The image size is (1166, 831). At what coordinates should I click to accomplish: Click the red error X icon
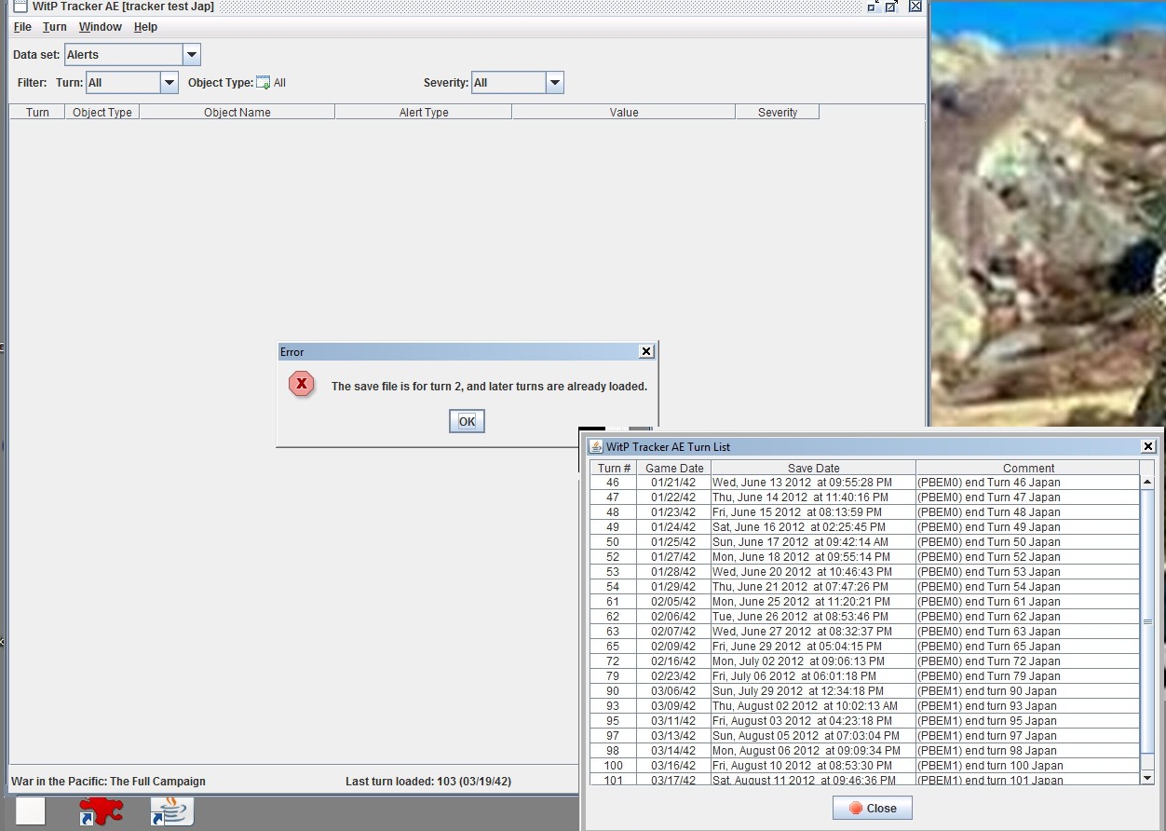point(302,384)
